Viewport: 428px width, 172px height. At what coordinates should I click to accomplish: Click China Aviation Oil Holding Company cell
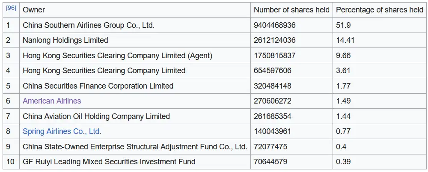pos(96,116)
